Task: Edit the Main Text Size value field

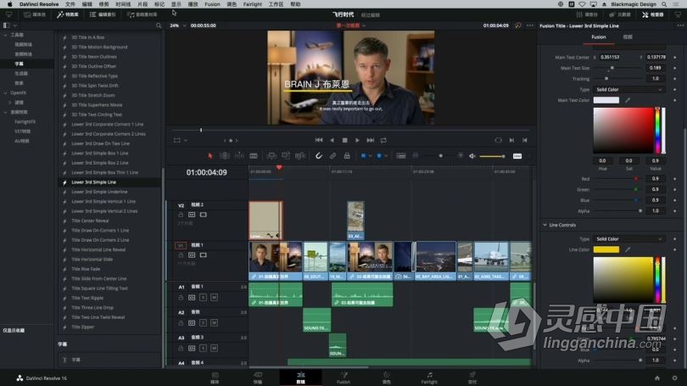Action: [656, 68]
